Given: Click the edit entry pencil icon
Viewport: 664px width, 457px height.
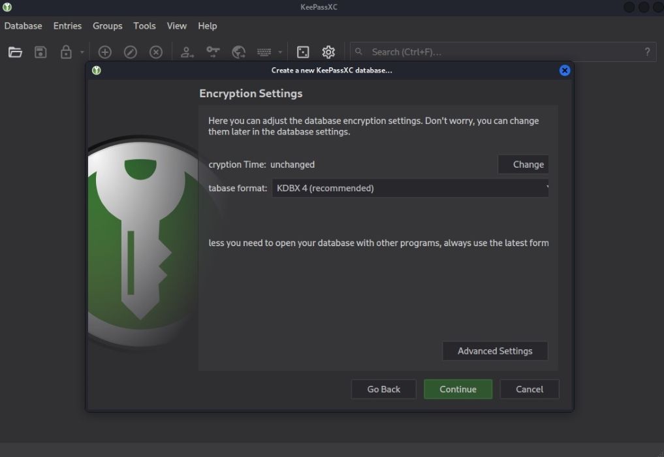Looking at the screenshot, I should (x=130, y=52).
